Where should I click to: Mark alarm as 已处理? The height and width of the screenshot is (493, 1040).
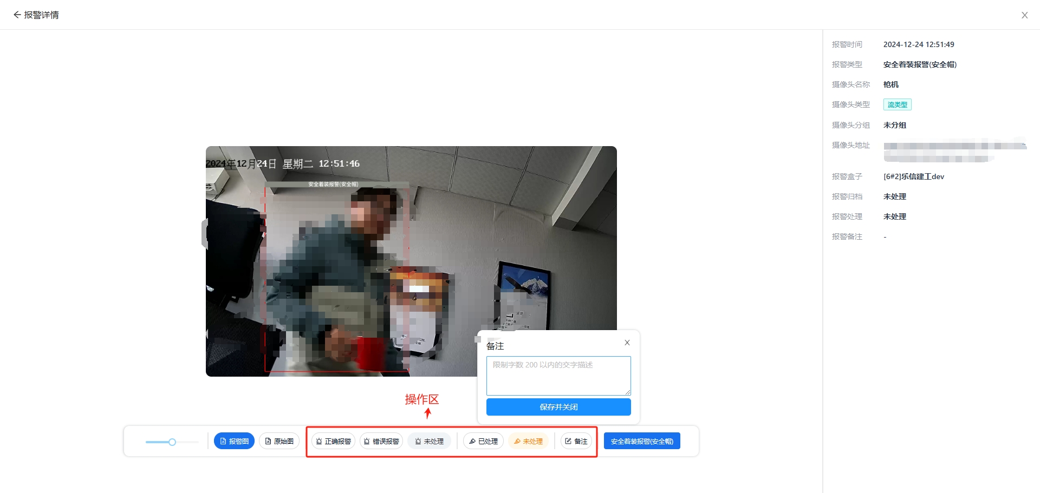pyautogui.click(x=483, y=441)
